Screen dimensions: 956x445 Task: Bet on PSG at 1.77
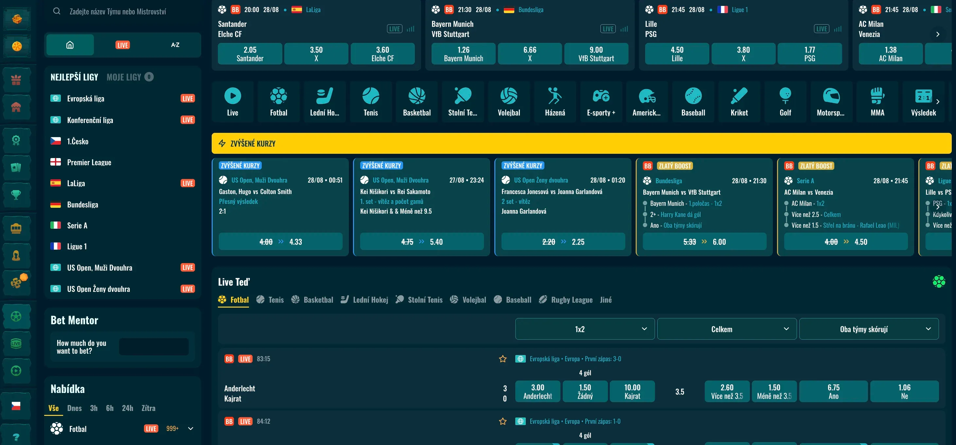(x=810, y=54)
